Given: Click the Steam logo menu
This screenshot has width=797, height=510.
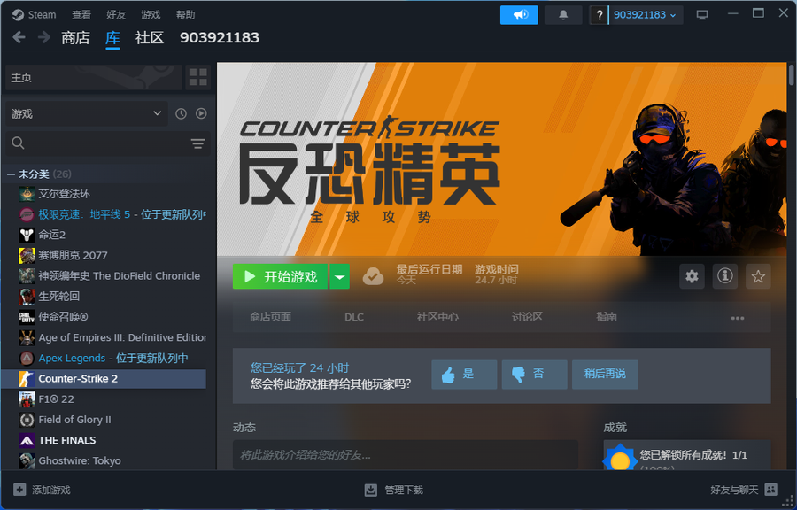Looking at the screenshot, I should [x=34, y=15].
